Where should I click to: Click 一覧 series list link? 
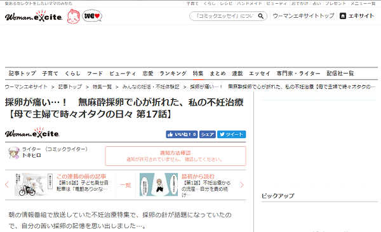[125, 185]
